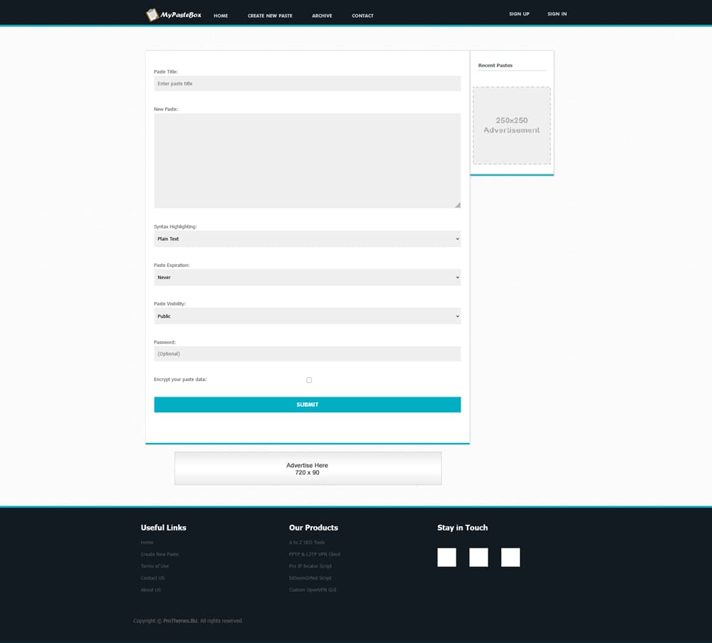Image resolution: width=712 pixels, height=643 pixels.
Task: Click the MyPasteBox logo
Action: [174, 14]
